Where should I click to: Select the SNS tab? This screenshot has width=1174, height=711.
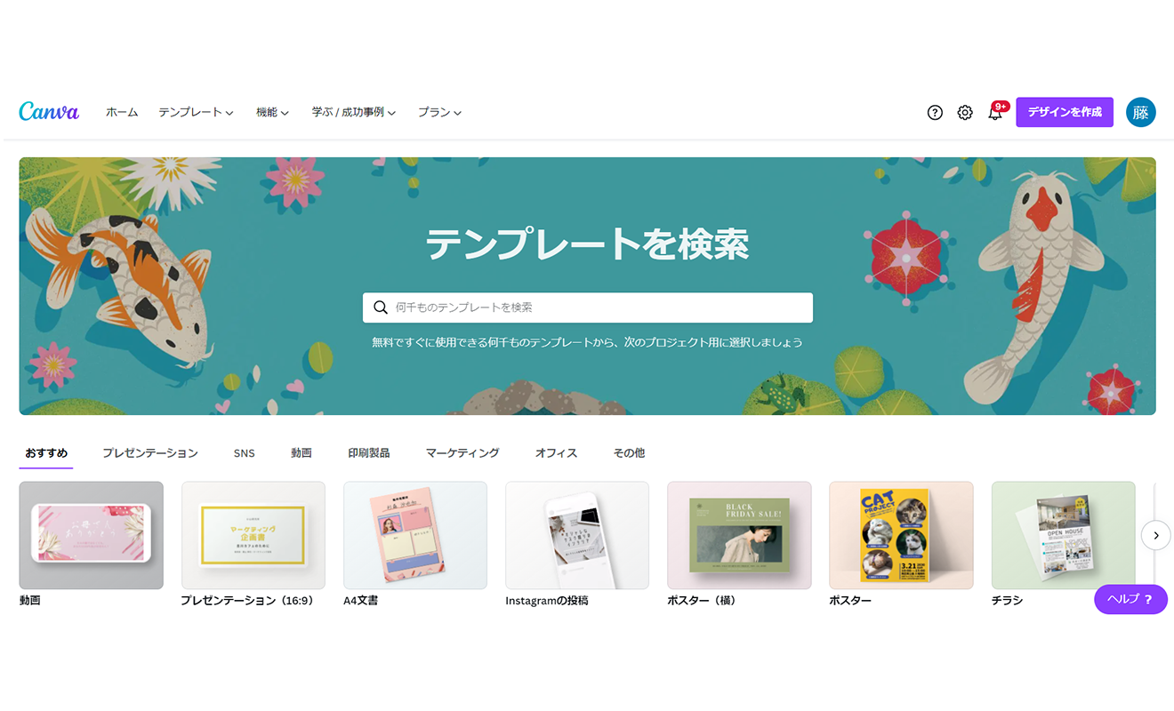pos(245,453)
